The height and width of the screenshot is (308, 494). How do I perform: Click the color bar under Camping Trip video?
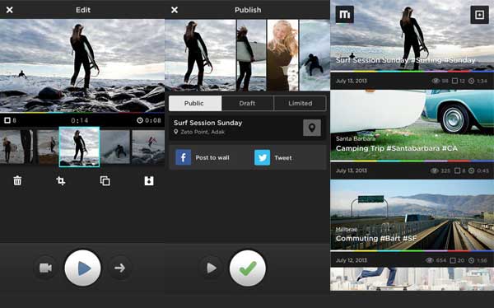coord(412,161)
